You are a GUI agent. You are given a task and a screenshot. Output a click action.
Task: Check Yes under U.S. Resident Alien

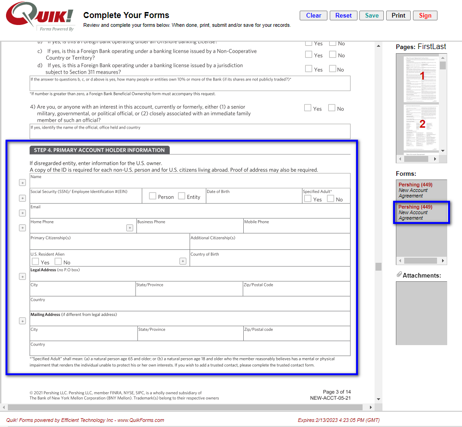click(x=35, y=261)
